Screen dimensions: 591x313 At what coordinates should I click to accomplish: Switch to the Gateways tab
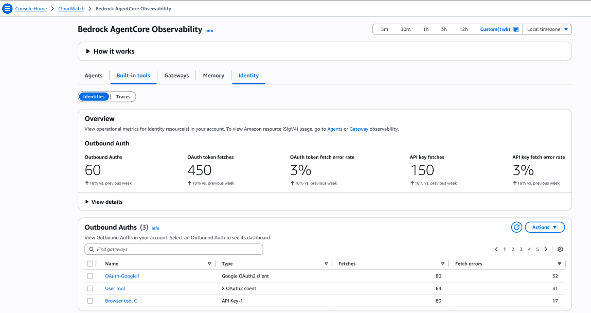pyautogui.click(x=176, y=76)
